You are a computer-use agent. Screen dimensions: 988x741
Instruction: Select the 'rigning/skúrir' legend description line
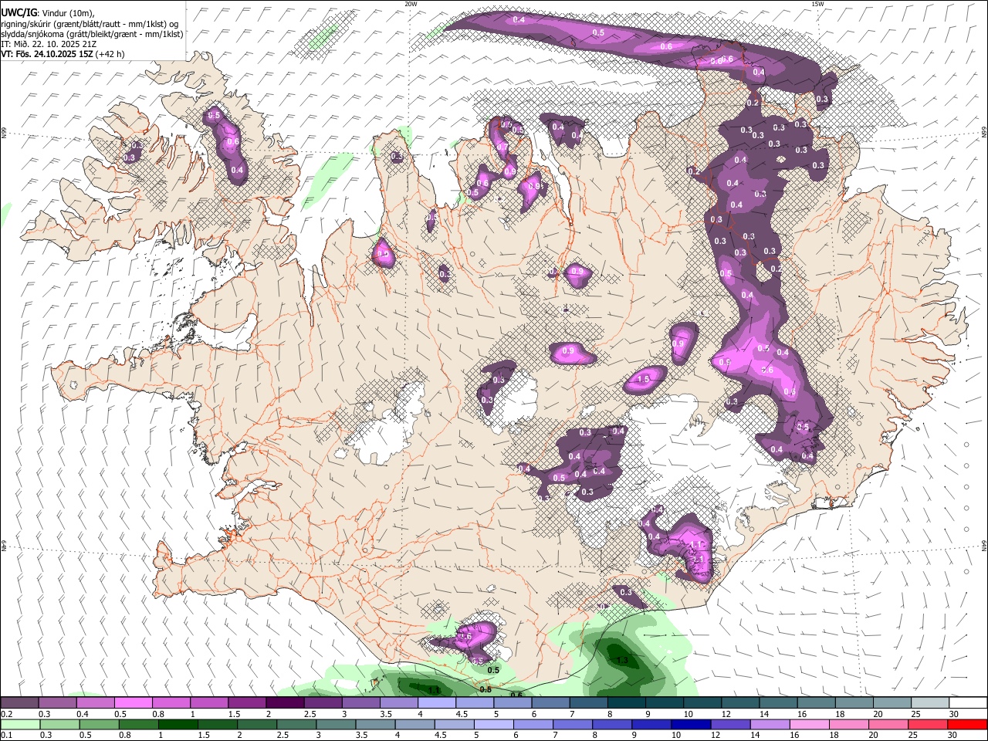pos(90,24)
